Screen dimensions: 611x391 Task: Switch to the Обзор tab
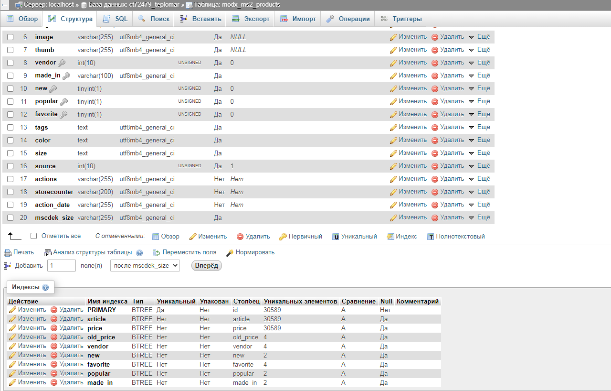[22, 19]
